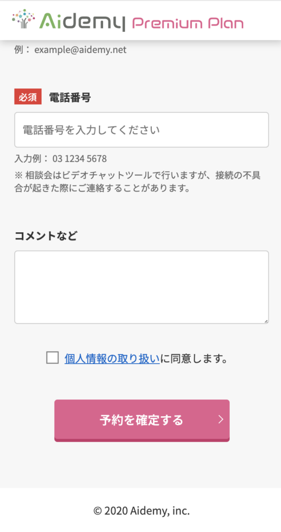Open the 個人情報の取り扱い link
281x532 pixels.
(x=112, y=358)
